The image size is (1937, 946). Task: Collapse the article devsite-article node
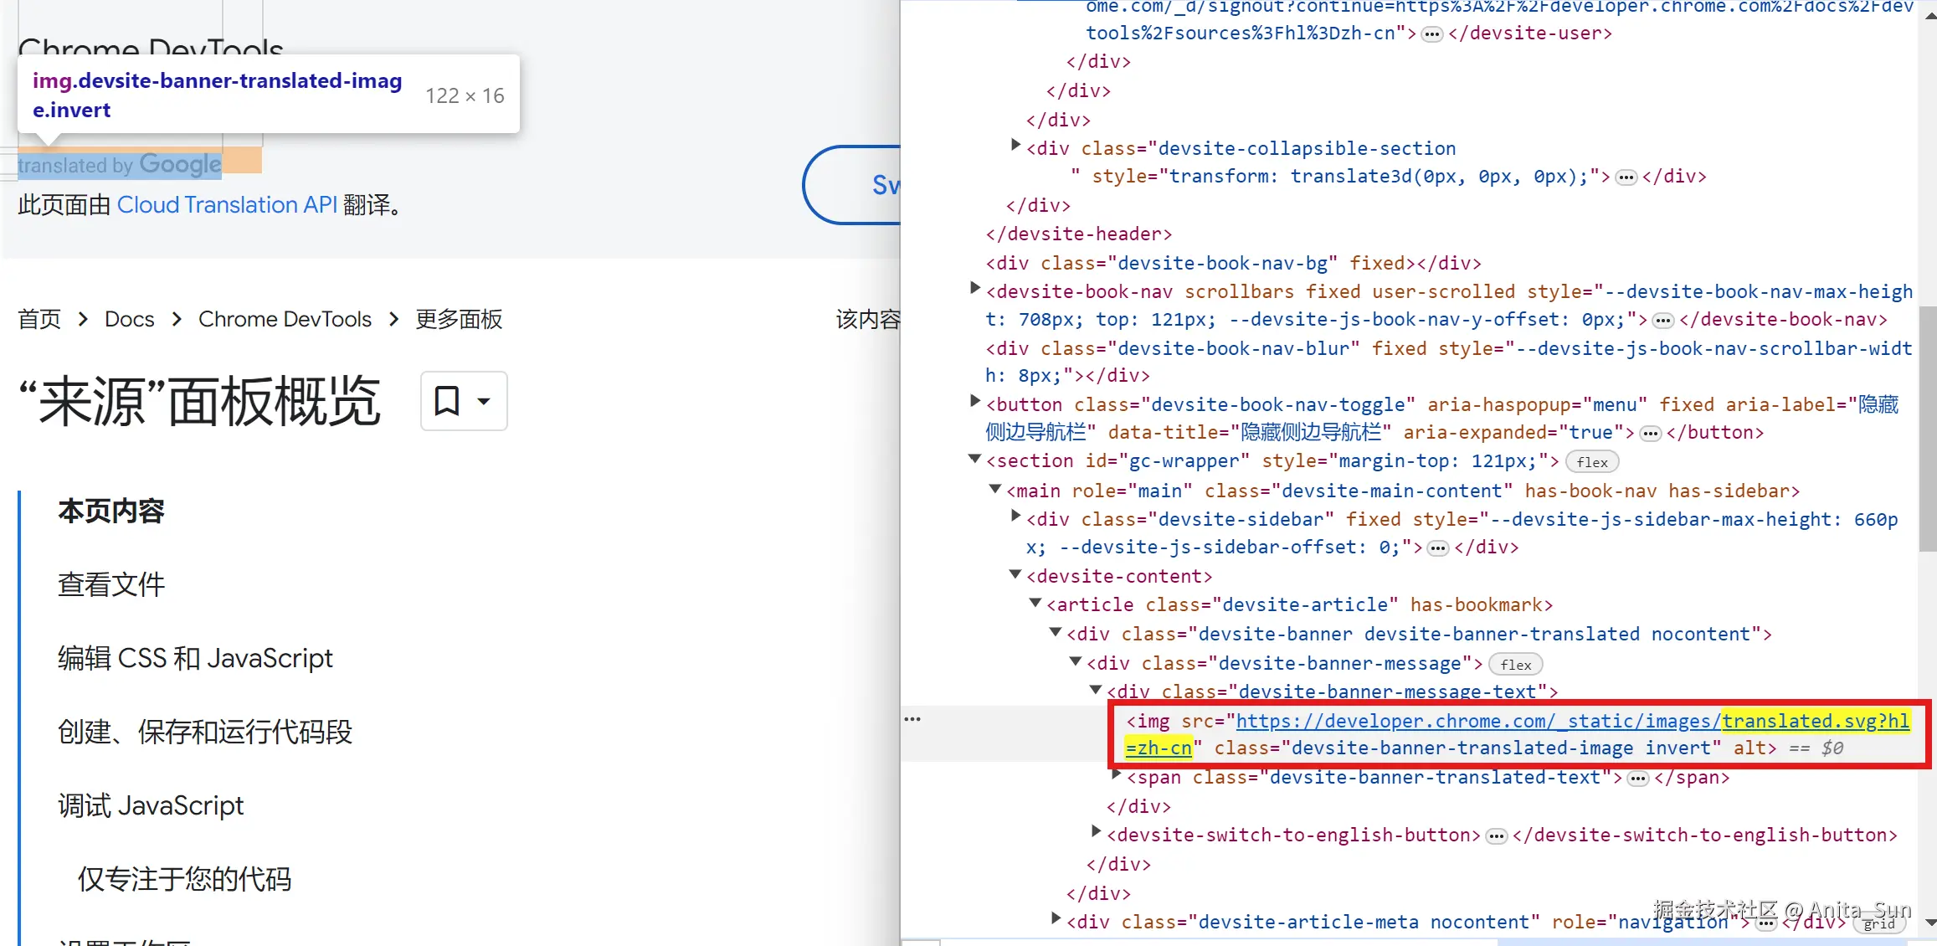point(1035,603)
